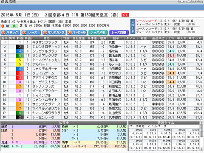Open the マルチカメラ view

point(54,33)
